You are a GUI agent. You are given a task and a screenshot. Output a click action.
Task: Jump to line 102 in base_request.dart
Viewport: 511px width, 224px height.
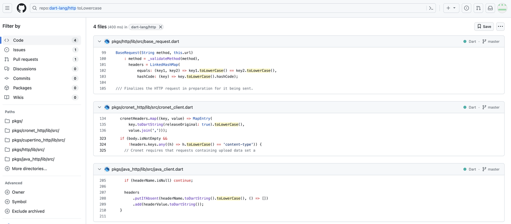(103, 71)
